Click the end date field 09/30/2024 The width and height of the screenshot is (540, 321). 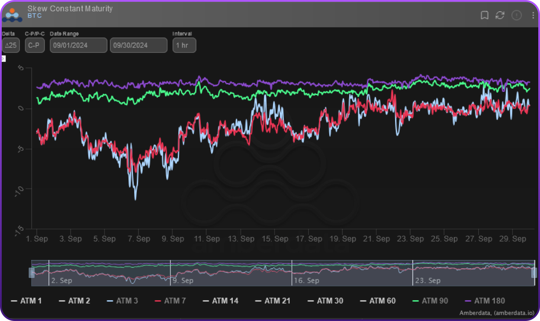(138, 45)
